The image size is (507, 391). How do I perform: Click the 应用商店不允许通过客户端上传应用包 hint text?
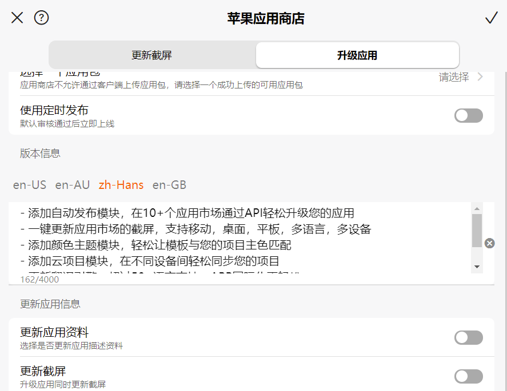161,85
